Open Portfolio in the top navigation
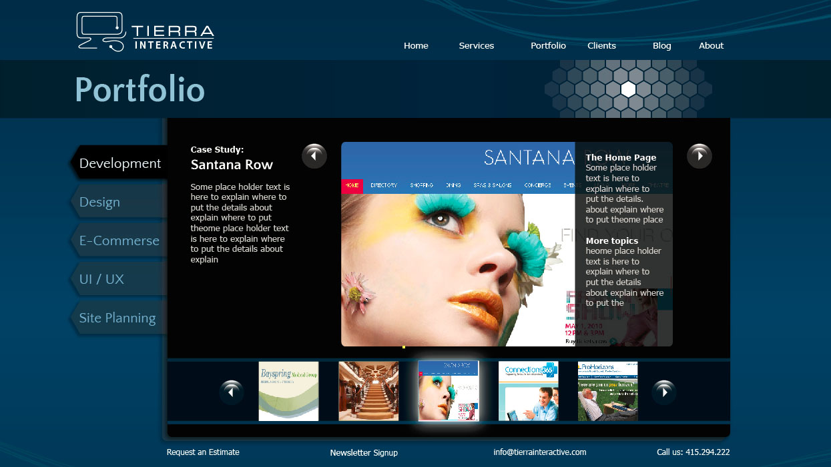This screenshot has width=831, height=467. [x=548, y=46]
